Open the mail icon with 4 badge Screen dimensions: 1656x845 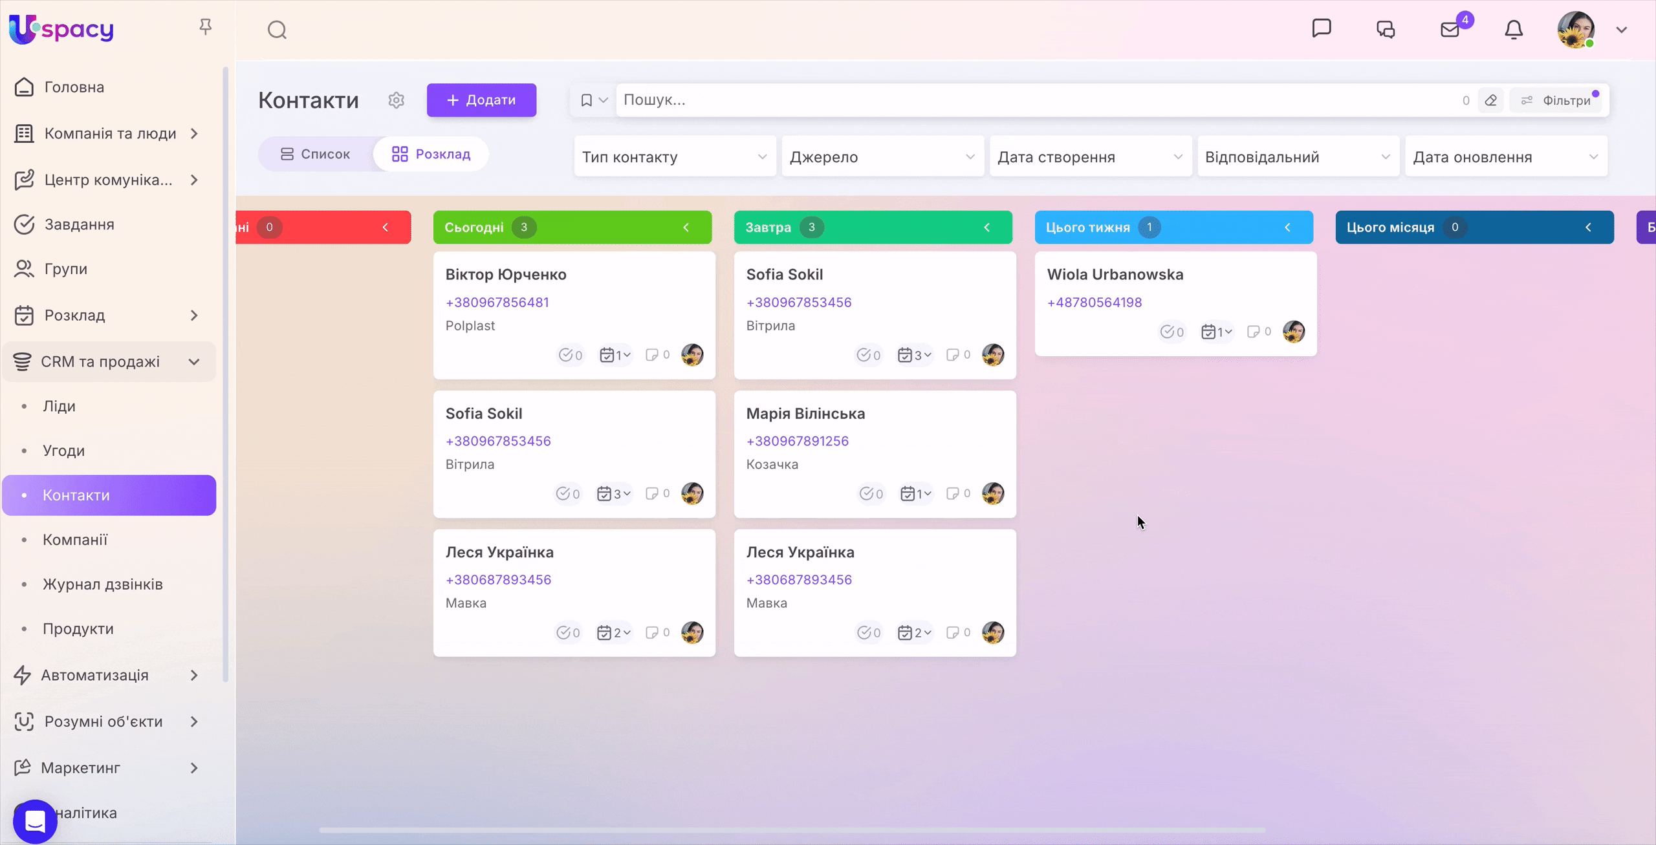tap(1450, 29)
